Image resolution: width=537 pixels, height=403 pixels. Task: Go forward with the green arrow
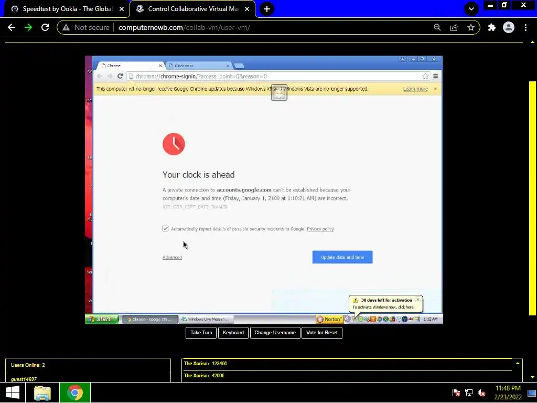pos(28,27)
